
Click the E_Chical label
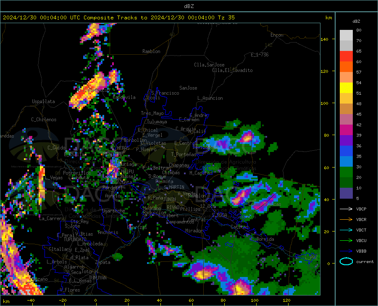[x=148, y=130]
